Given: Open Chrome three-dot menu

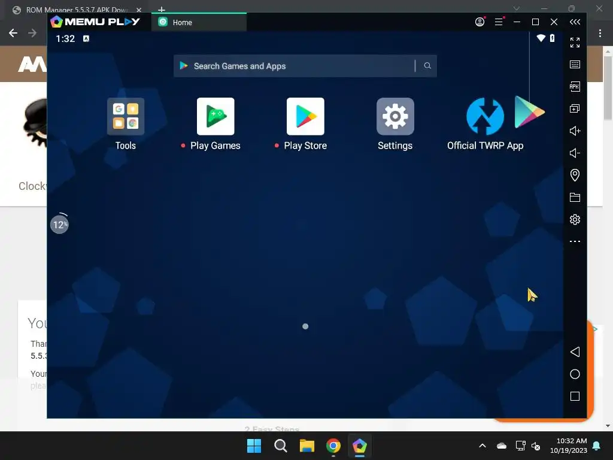Looking at the screenshot, I should pos(600,34).
